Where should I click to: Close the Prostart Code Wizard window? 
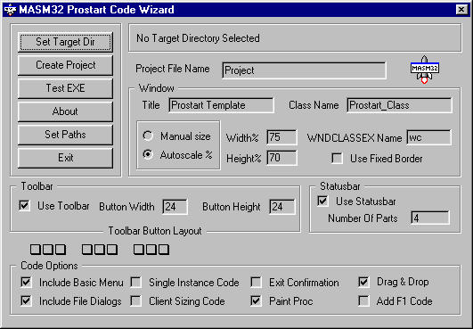pyautogui.click(x=461, y=10)
